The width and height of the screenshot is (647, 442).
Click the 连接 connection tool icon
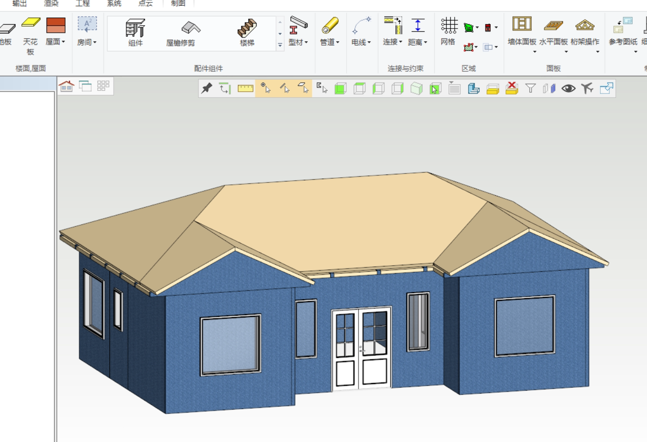(393, 25)
